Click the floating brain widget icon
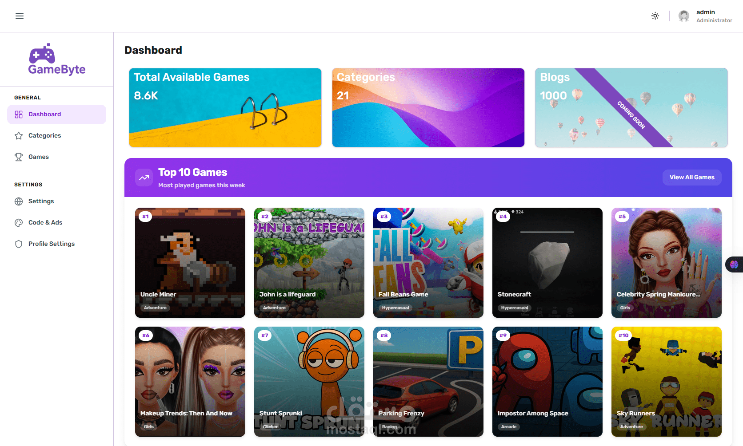This screenshot has width=743, height=446. point(734,264)
